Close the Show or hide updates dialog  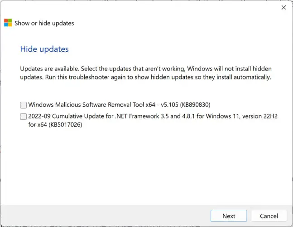click(283, 8)
